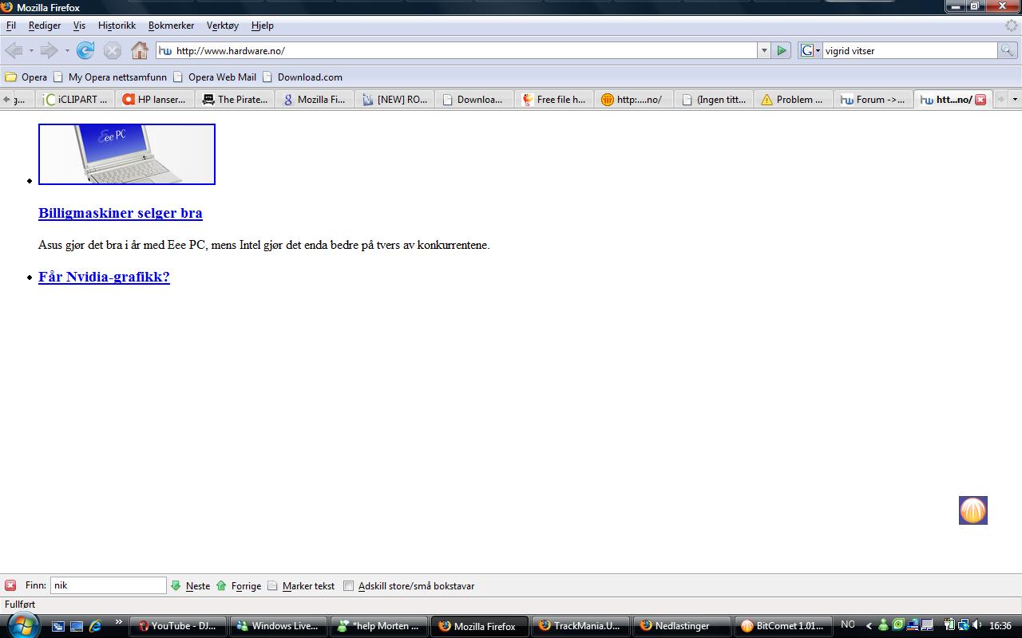Go to the Home page
Viewport: 1022px width, 638px height.
tap(140, 50)
